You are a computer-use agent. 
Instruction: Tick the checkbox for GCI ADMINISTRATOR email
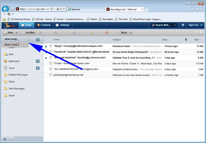click(x=51, y=69)
